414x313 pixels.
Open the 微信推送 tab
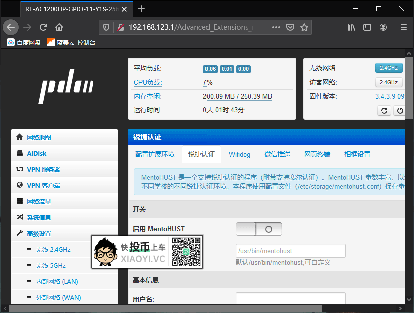(277, 155)
